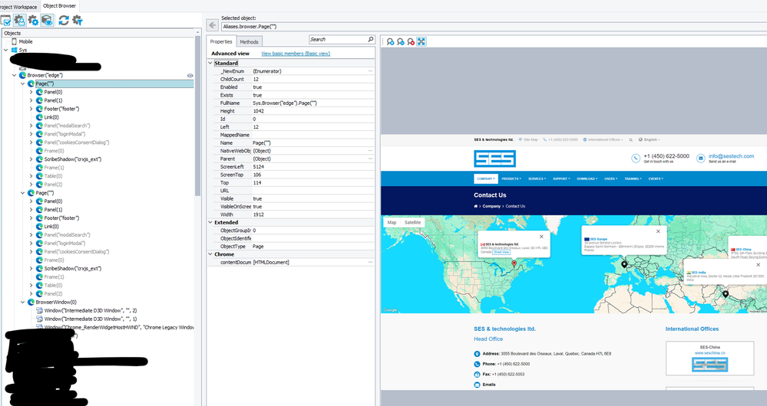This screenshot has height=406, width=767.
Task: Click the Mobile device icon in Objects tree
Action: pyautogui.click(x=14, y=41)
